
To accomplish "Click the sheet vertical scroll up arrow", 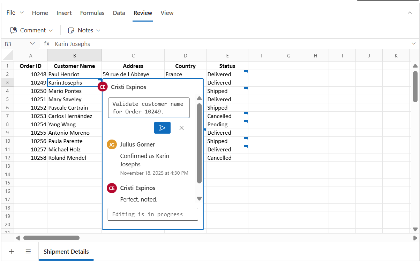I will click(x=415, y=66).
